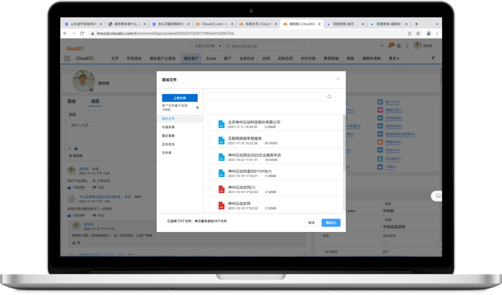Screen dimensions: 502x295
Task: Click the blue 上传文件 button
Action: pos(180,98)
